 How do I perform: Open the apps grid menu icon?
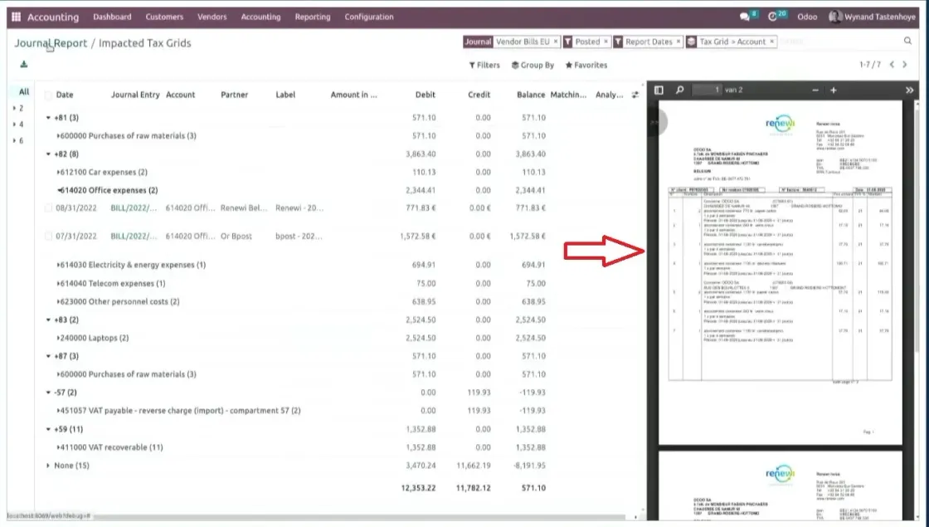click(16, 17)
